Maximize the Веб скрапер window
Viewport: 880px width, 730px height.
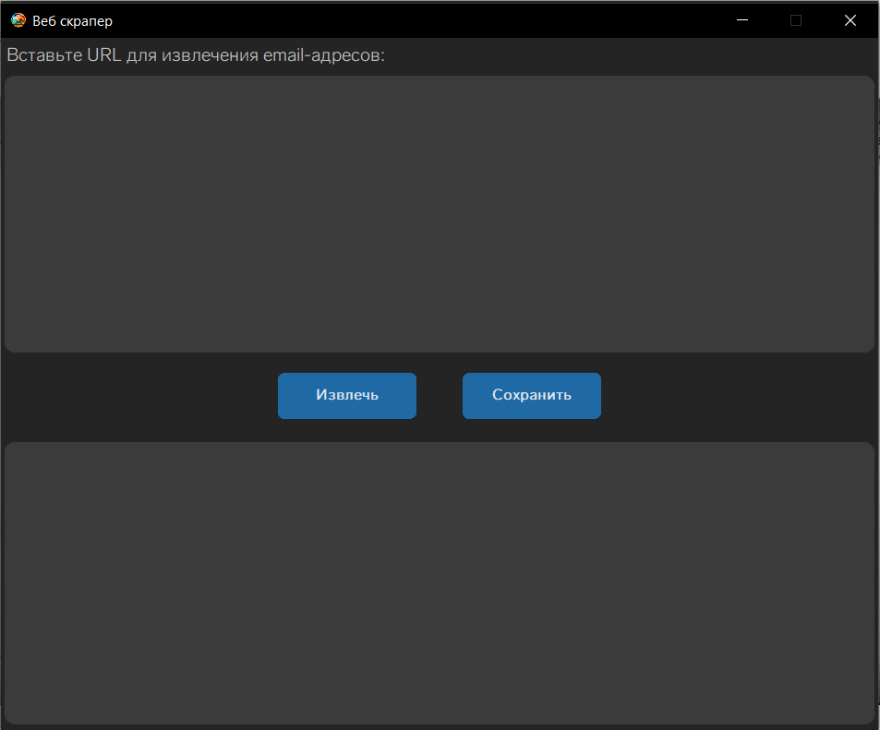(x=796, y=19)
